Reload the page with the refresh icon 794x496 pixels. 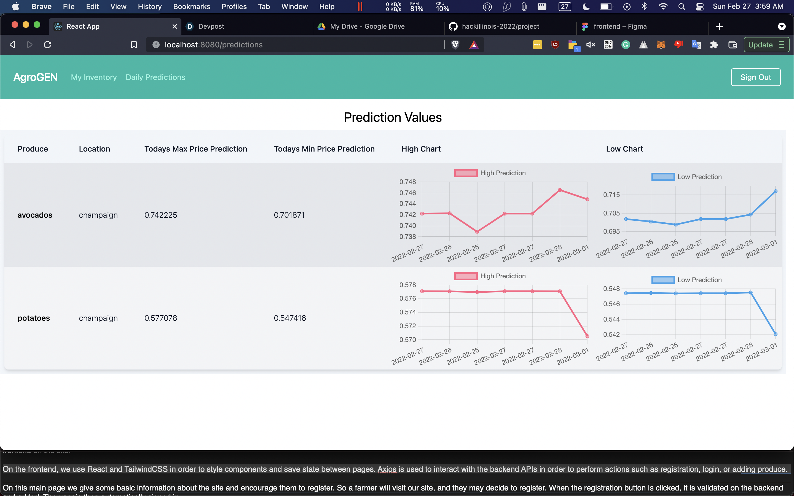pos(48,45)
